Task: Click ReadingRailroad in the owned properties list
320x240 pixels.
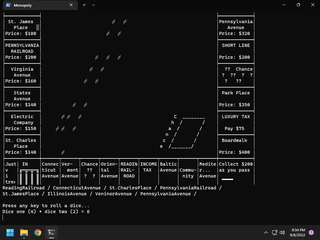Action: pyautogui.click(x=23, y=188)
